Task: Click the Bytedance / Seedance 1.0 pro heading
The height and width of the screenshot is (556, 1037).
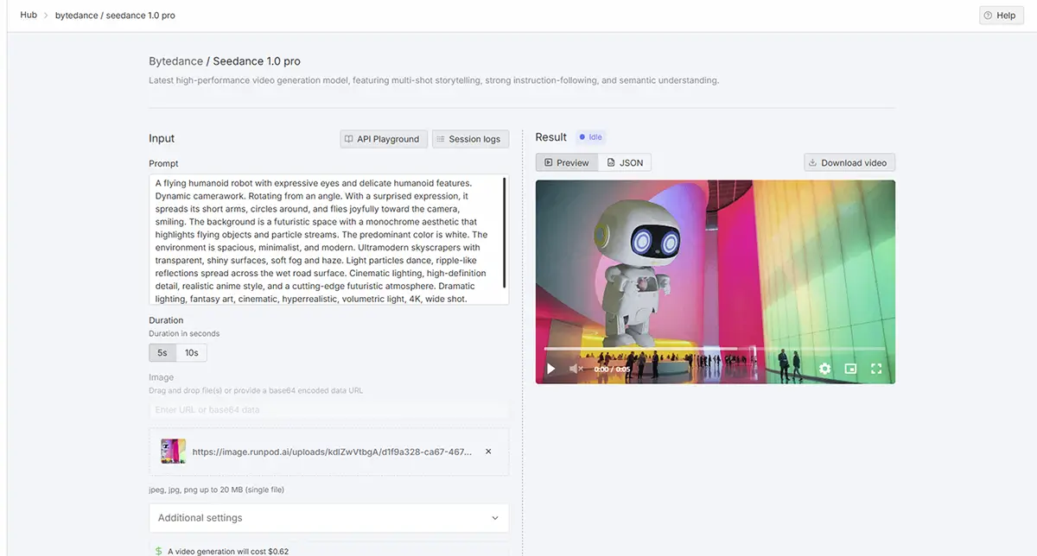Action: pyautogui.click(x=225, y=61)
